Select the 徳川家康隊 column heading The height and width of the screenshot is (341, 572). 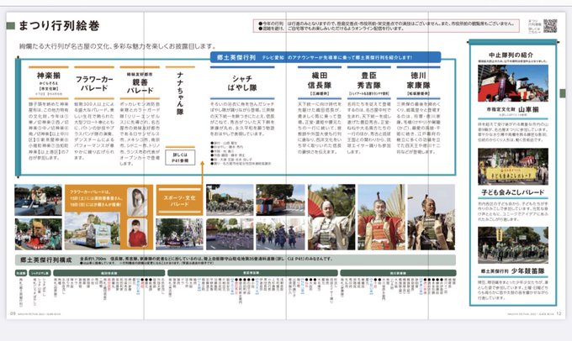(418, 80)
